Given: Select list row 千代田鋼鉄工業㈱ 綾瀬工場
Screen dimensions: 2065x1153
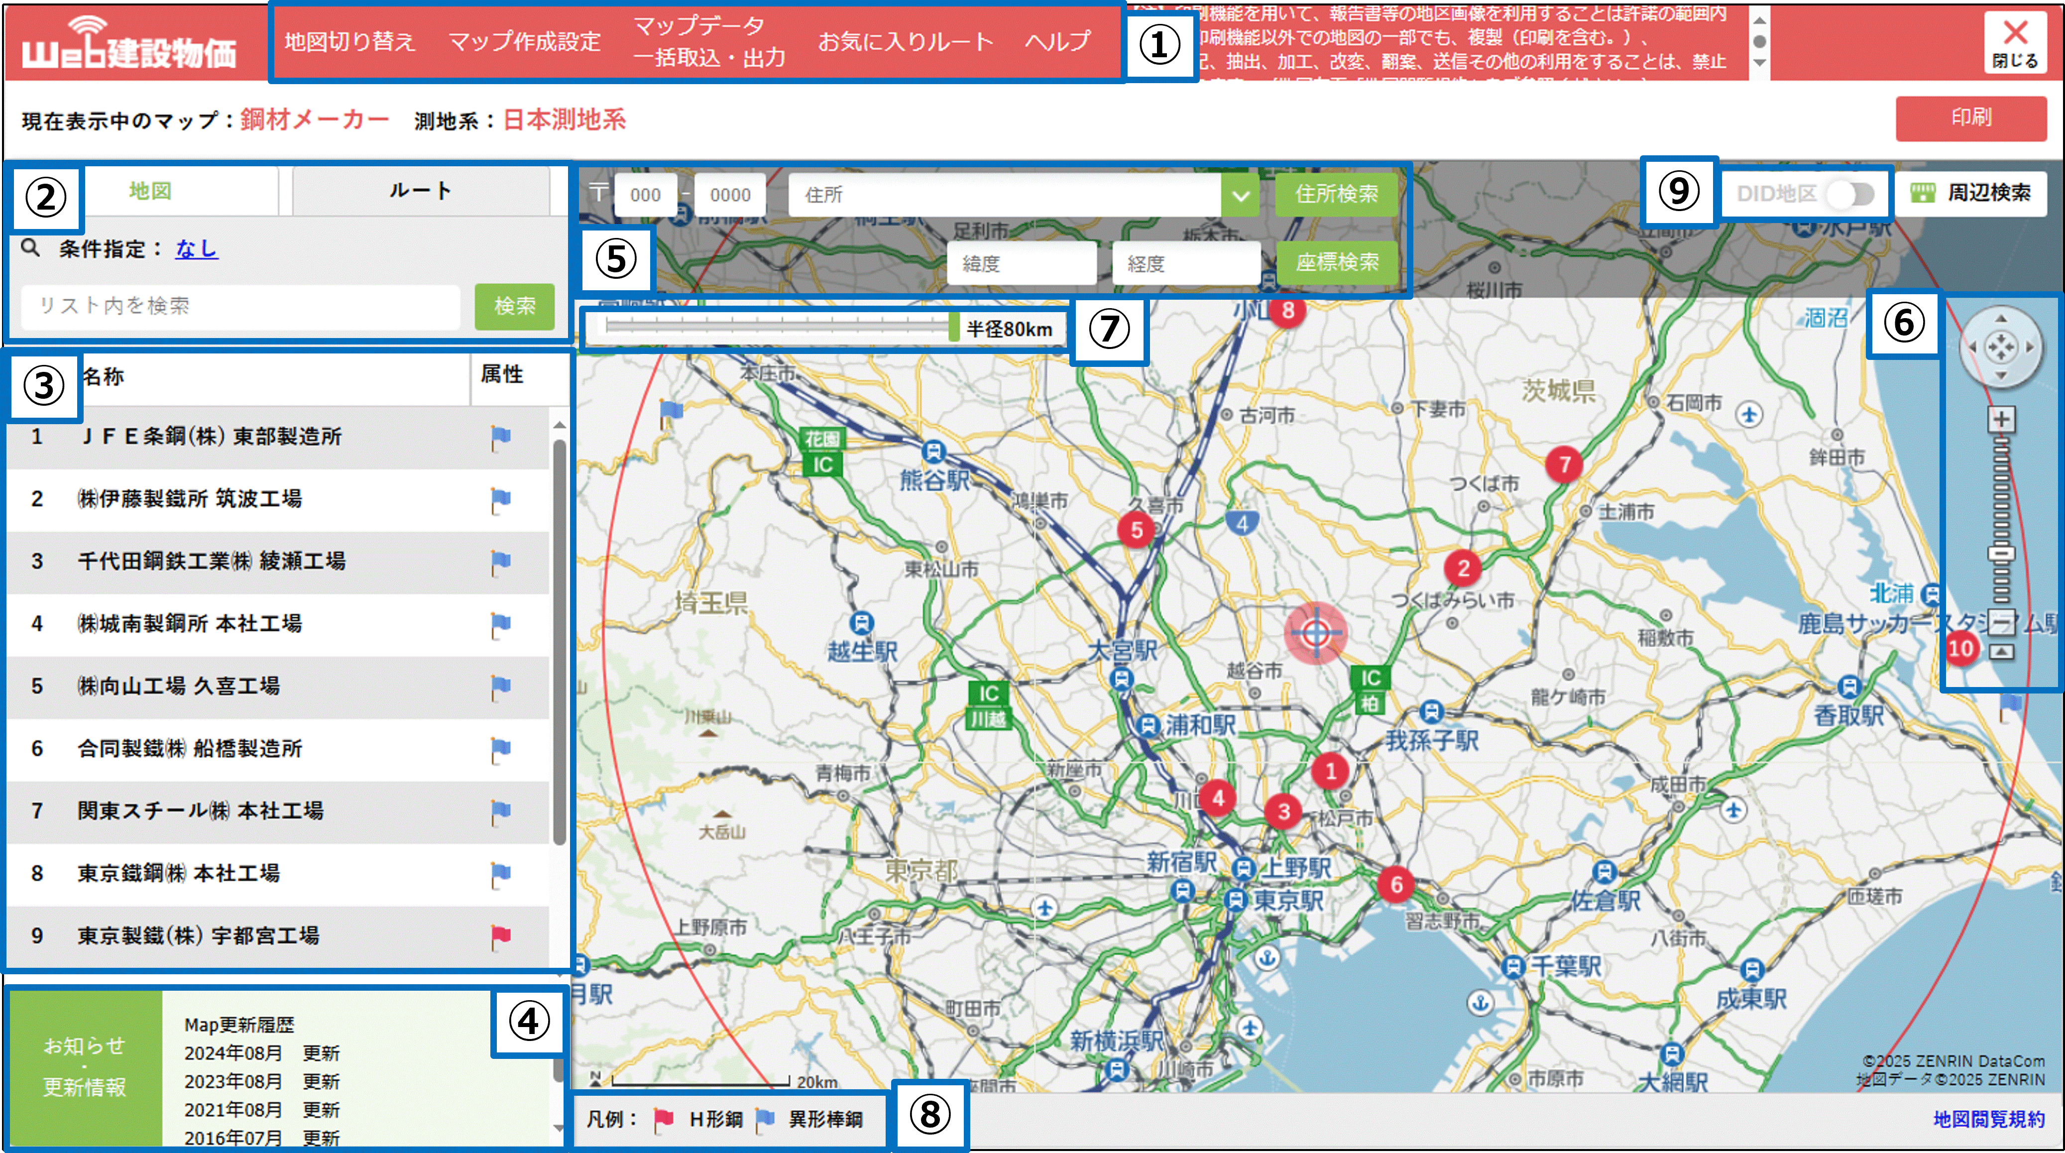Looking at the screenshot, I should (x=277, y=562).
